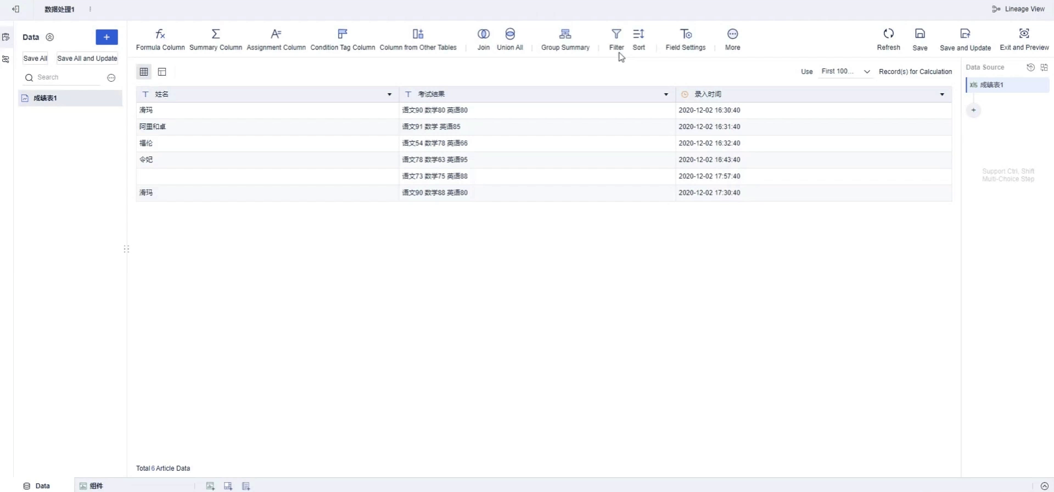Image resolution: width=1054 pixels, height=492 pixels.
Task: Open the Assignment Column tool
Action: (276, 39)
